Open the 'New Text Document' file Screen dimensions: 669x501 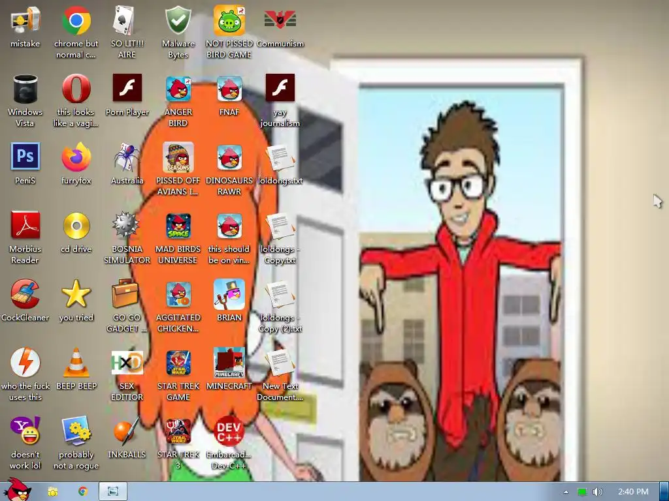pos(280,363)
